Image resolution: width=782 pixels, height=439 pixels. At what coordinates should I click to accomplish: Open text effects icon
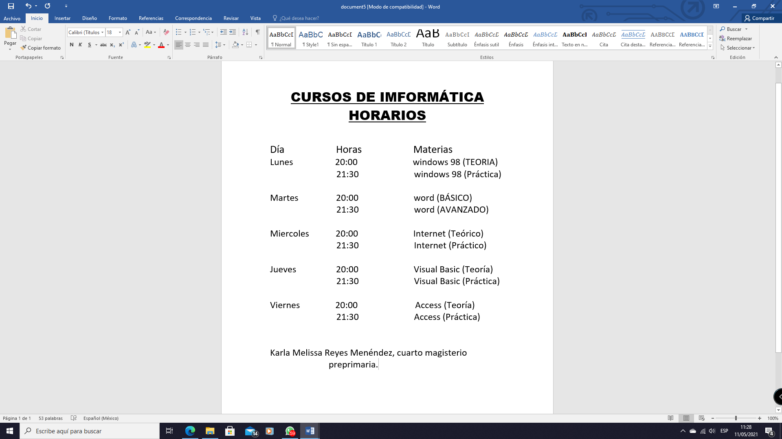134,45
